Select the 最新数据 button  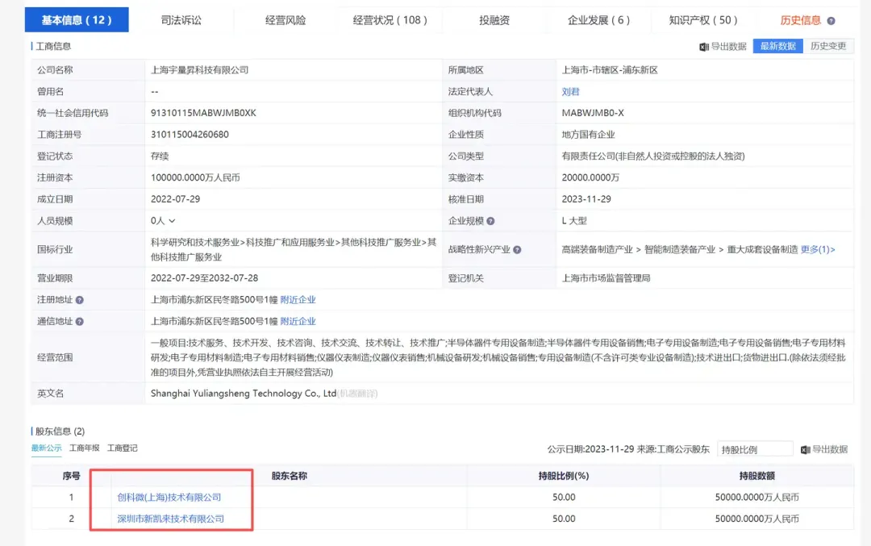(777, 46)
